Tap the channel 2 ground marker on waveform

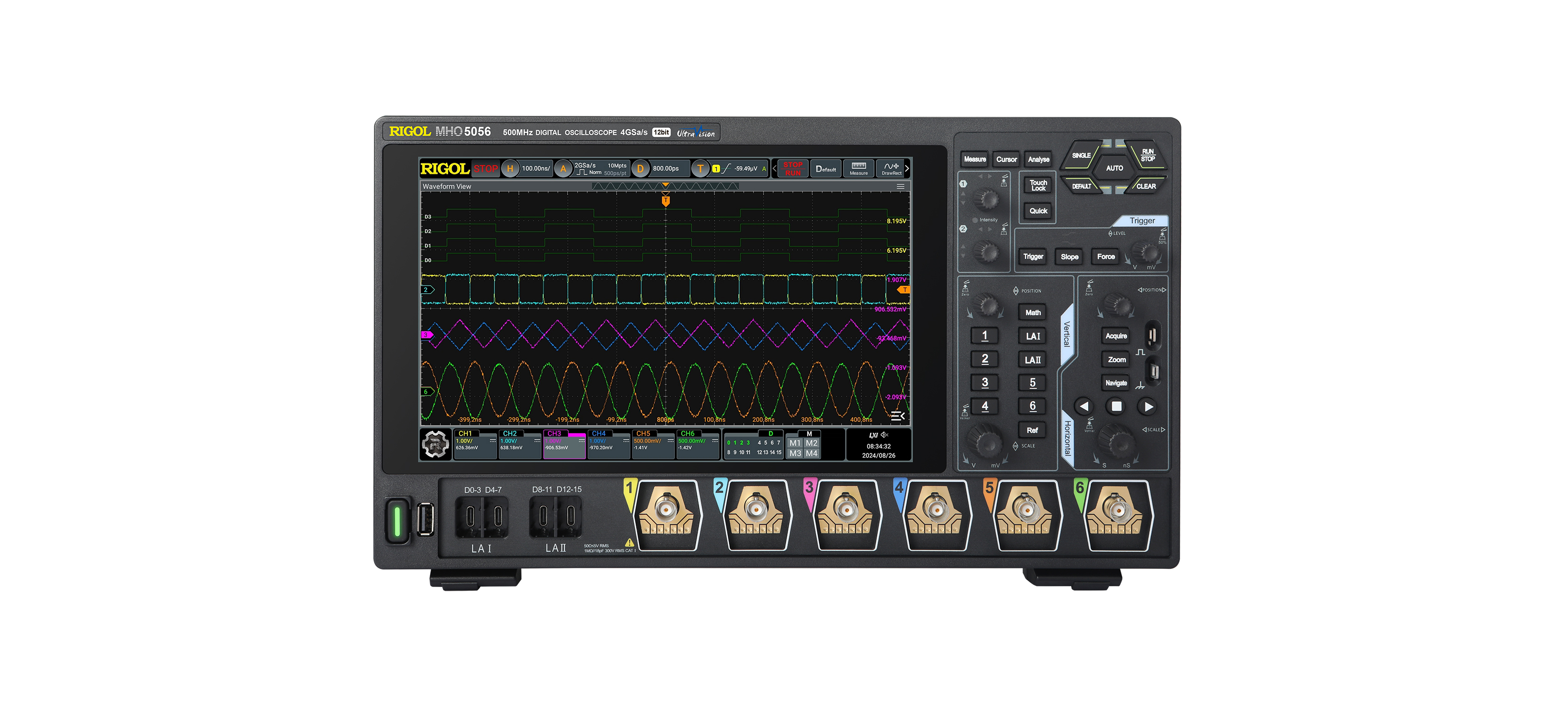(x=427, y=290)
